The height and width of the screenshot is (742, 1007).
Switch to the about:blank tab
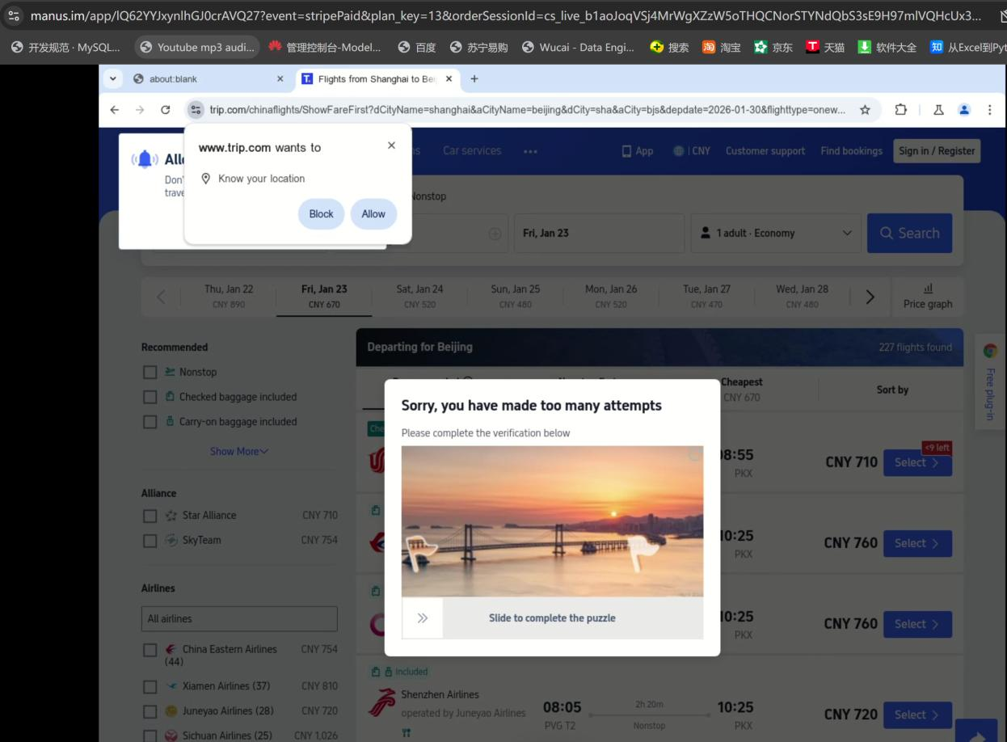(x=209, y=78)
